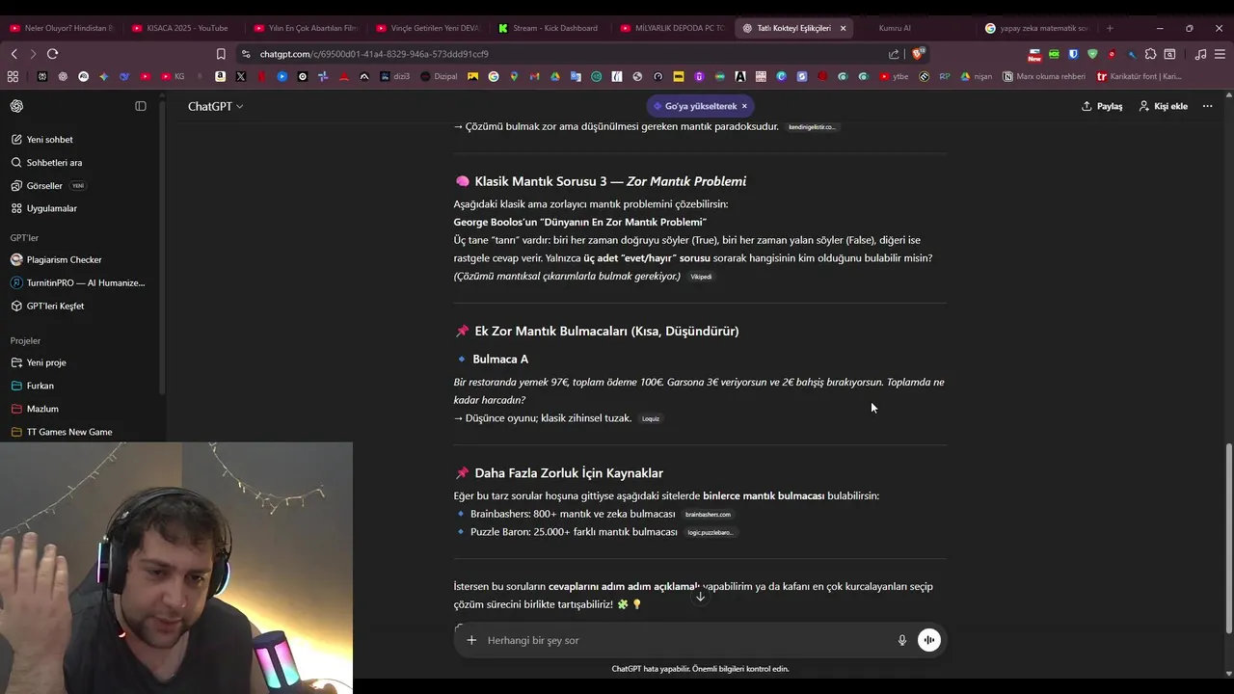Viewport: 1234px width, 694px height.
Task: Open site settings icon in address bar
Action: [x=247, y=54]
